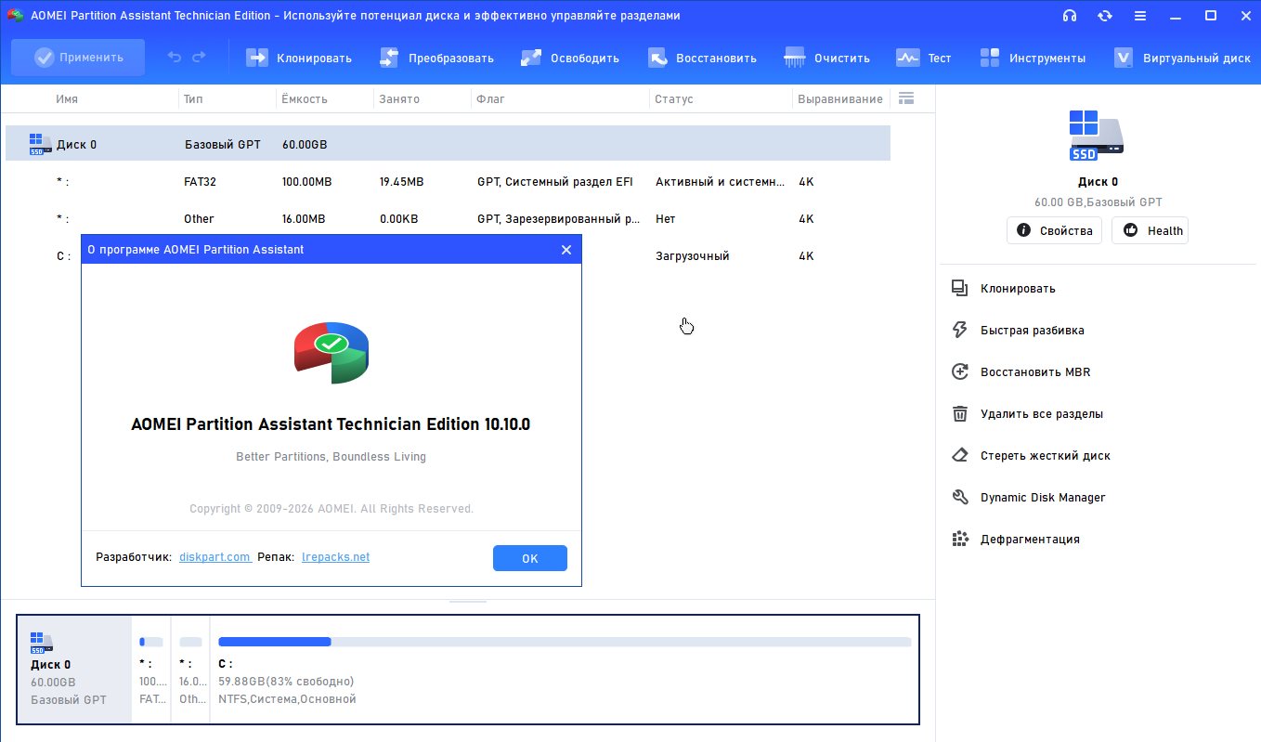Select the C: partition usage bar
1261x742 pixels.
coord(564,642)
